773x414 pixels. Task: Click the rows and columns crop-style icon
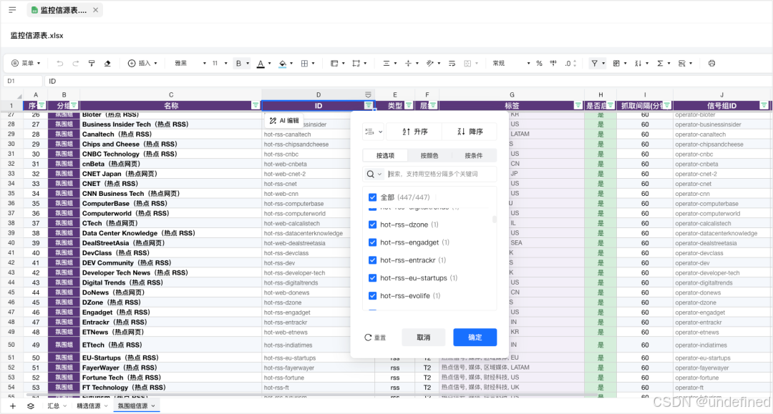(x=356, y=63)
